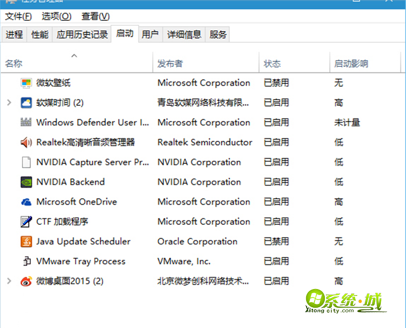Image resolution: width=406 pixels, height=328 pixels.
Task: Click the VMware Tray Process icon
Action: click(27, 261)
